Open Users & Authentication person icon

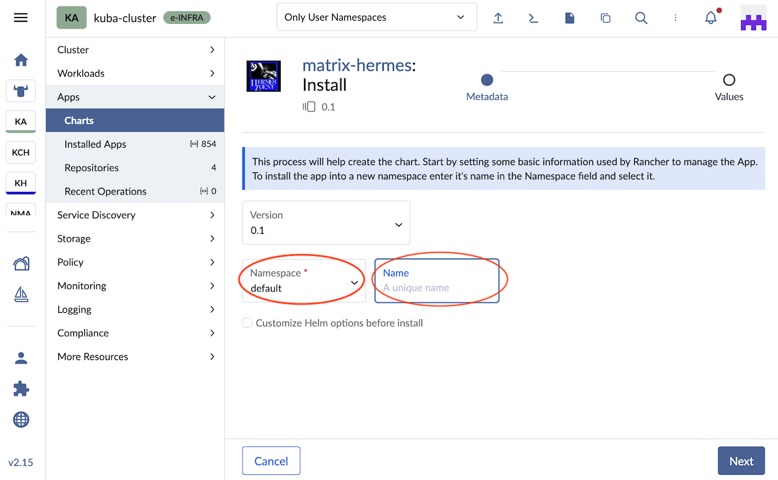21,358
